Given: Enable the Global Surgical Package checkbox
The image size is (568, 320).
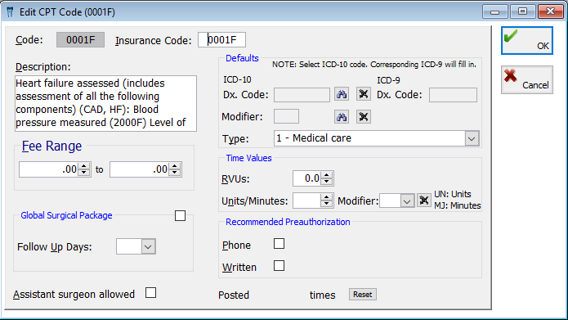Looking at the screenshot, I should (x=180, y=215).
